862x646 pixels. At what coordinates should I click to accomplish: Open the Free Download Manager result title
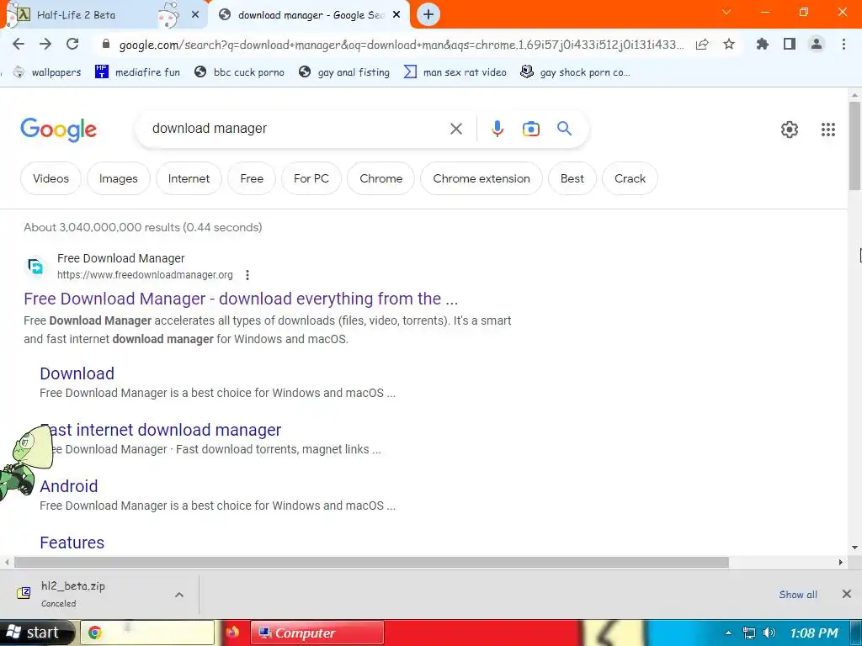(x=241, y=299)
